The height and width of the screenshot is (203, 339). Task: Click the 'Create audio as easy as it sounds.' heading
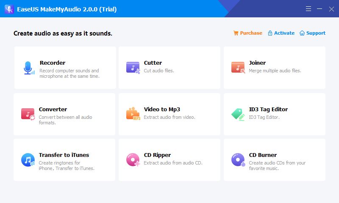tap(63, 33)
